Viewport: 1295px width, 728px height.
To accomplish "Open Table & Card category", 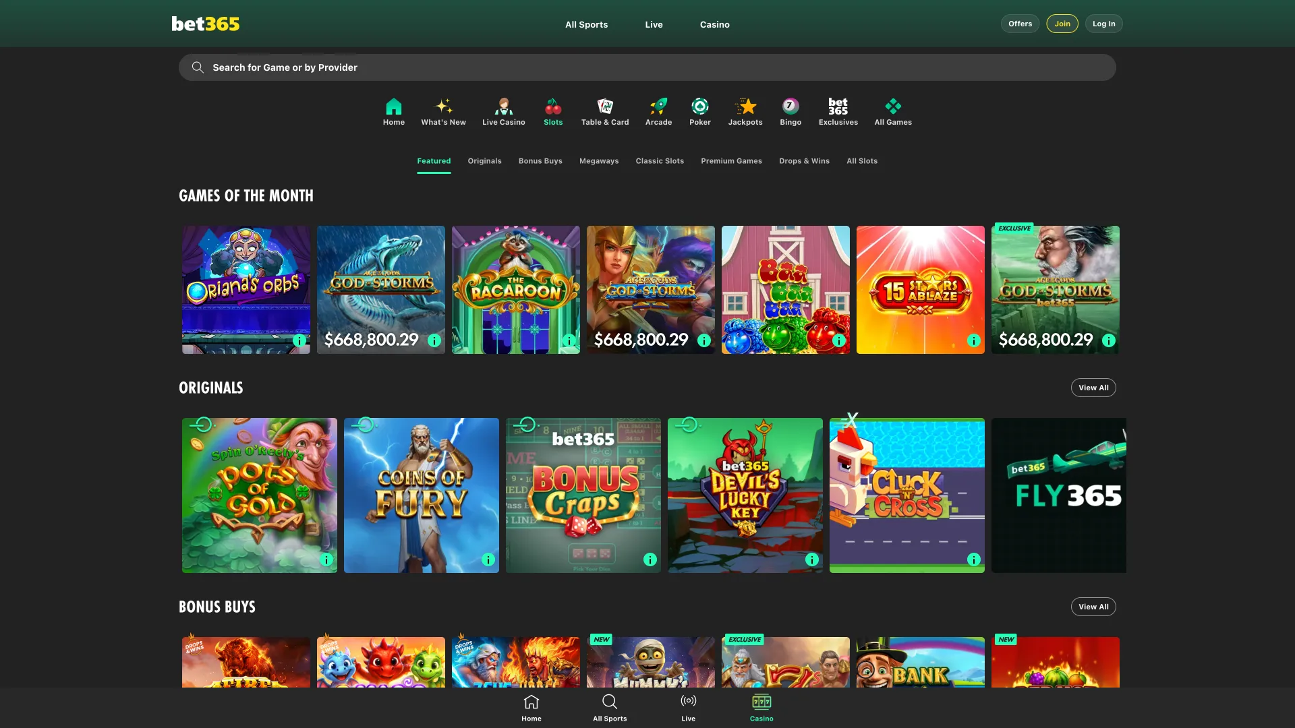I will pos(605,112).
